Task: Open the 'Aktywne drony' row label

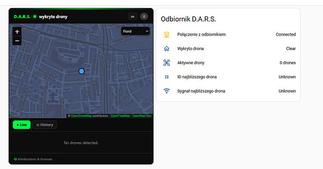Action: click(x=191, y=63)
